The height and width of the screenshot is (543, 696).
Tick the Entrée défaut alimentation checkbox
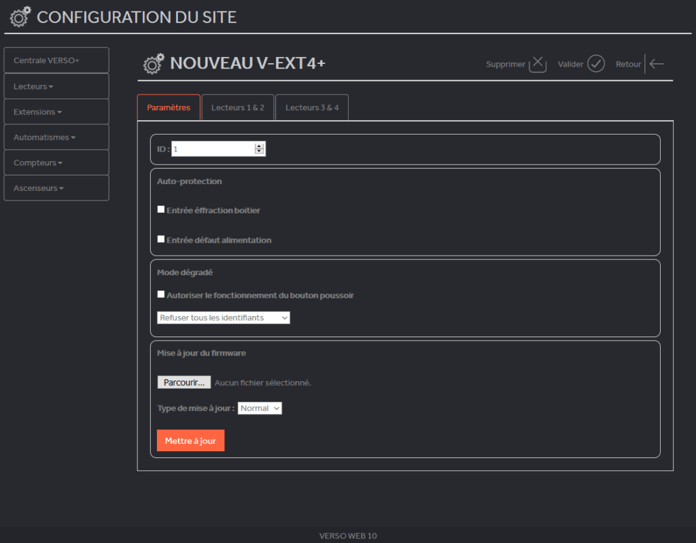click(160, 239)
